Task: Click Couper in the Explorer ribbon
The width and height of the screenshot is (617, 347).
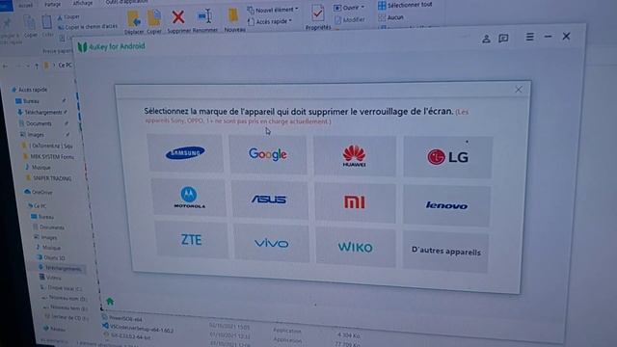Action: (68, 17)
